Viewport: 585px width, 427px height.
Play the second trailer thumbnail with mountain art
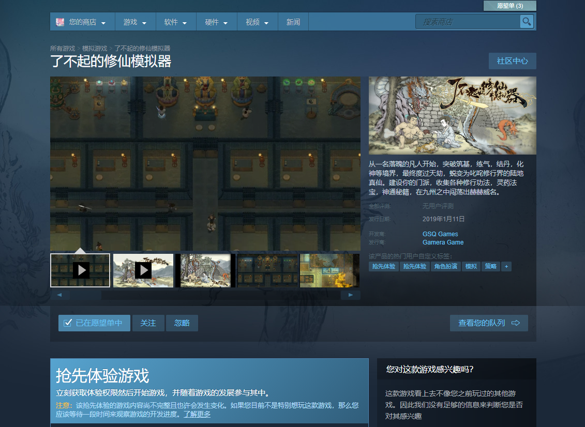[x=143, y=270]
